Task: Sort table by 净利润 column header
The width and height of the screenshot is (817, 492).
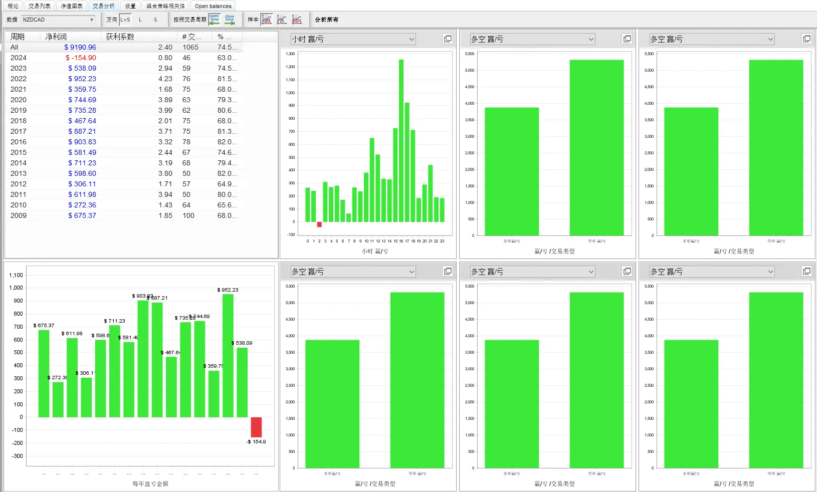Action: (56, 37)
